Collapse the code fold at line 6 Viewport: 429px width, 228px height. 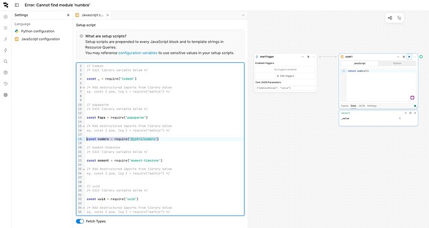point(84,88)
